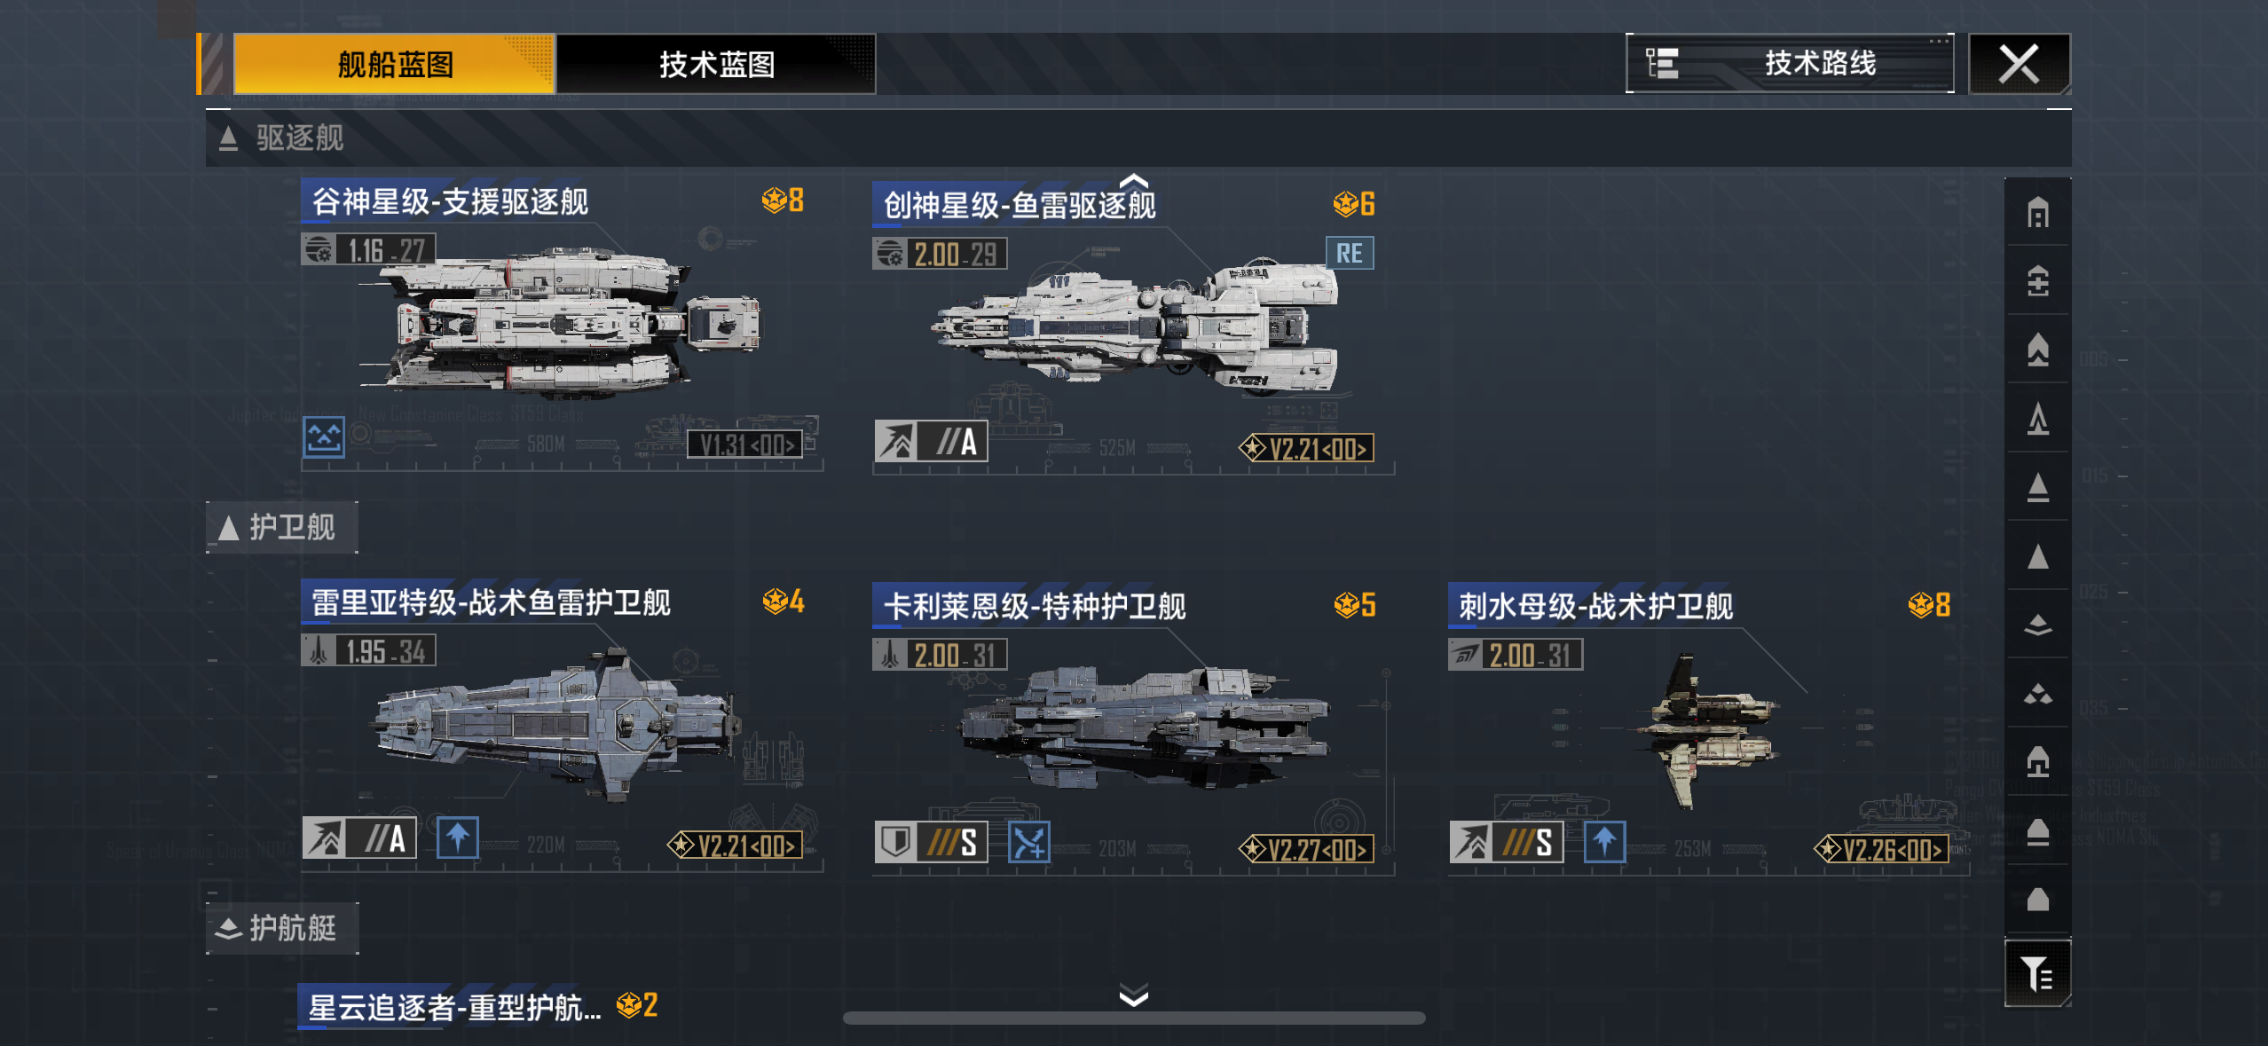Select the 舰船蓝图 tab
This screenshot has width=2268, height=1046.
395,64
